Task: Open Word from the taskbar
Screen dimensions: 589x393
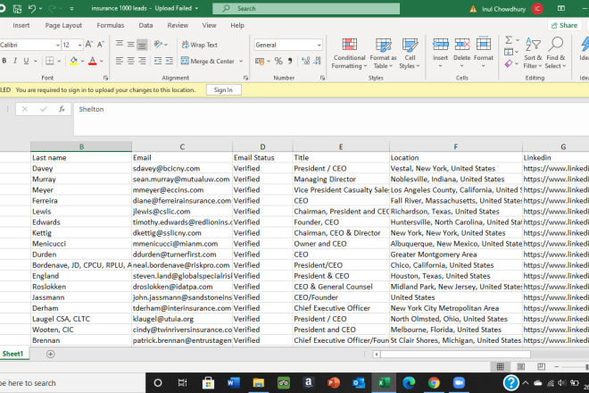Action: (233, 383)
